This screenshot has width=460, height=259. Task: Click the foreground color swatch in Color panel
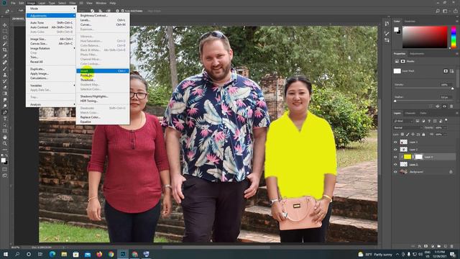coord(396,29)
